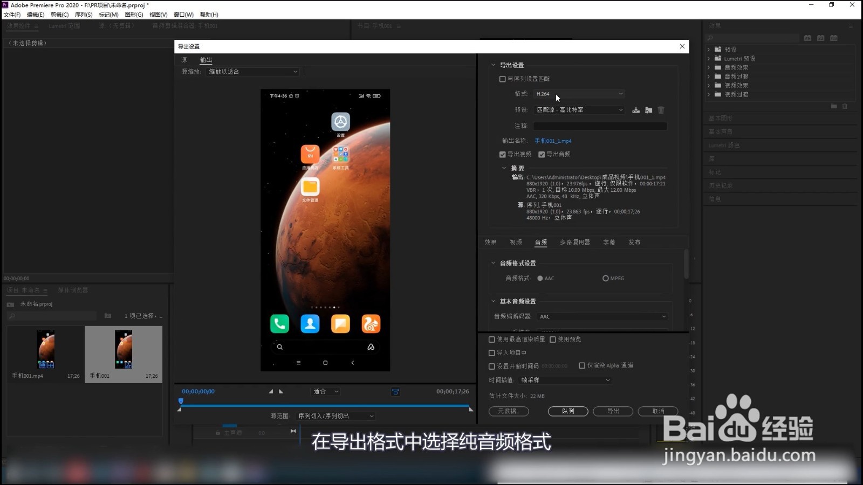Open the 格式 H.264 format dropdown
The height and width of the screenshot is (485, 863).
(578, 94)
